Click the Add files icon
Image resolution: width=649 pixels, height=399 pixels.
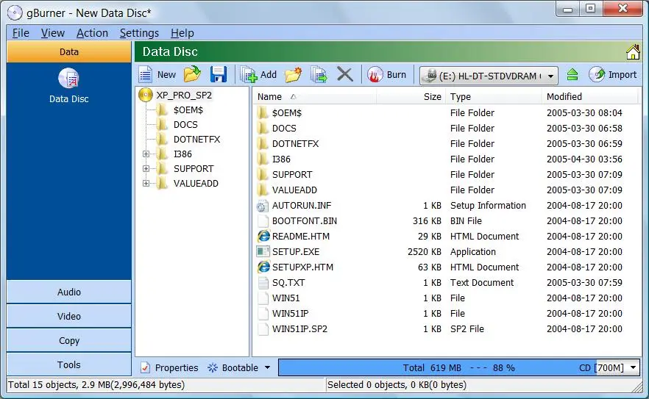click(249, 75)
